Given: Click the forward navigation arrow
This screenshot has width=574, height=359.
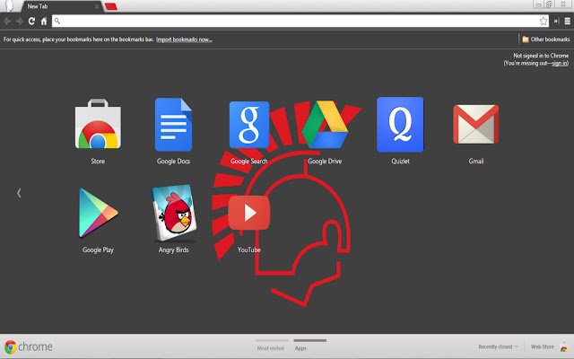Looking at the screenshot, I should pos(20,22).
